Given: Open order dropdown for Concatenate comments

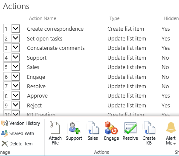Looking at the screenshot, I should point(15,48).
